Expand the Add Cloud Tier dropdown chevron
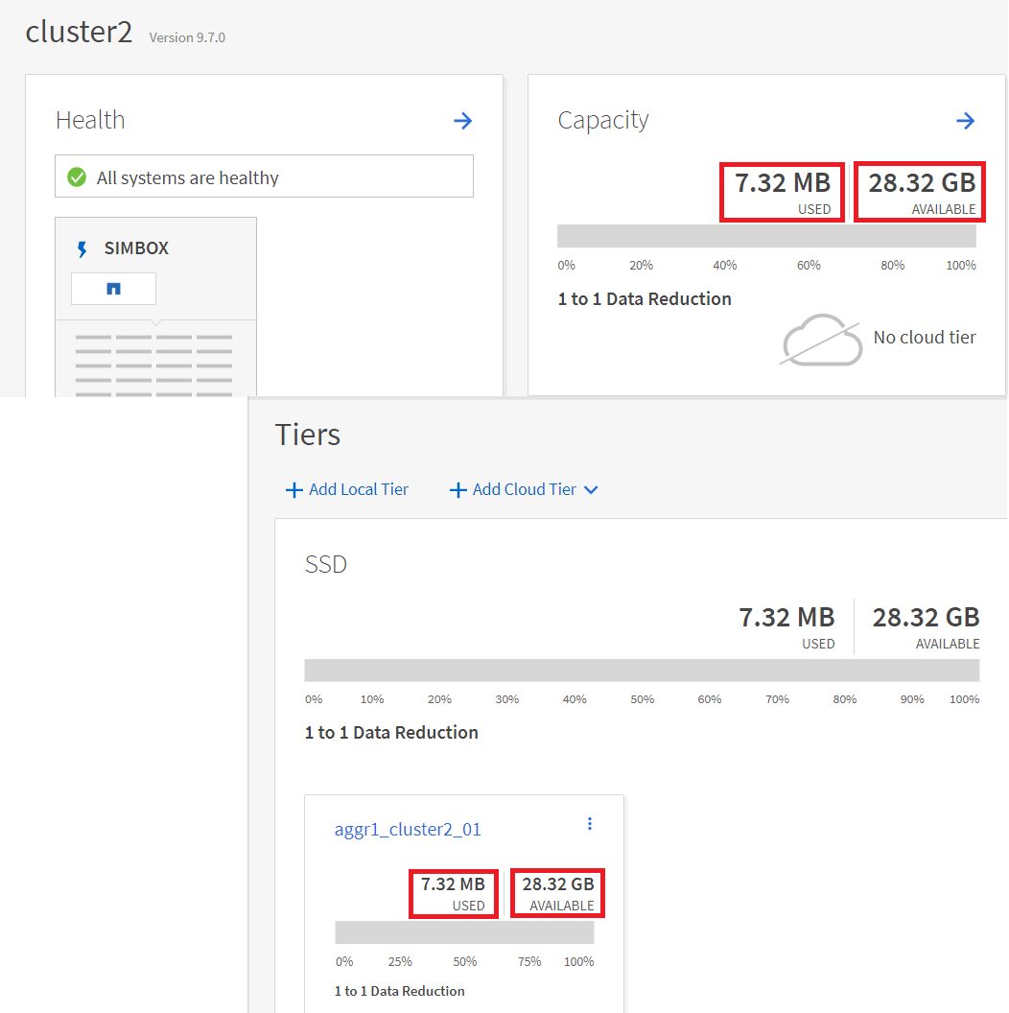 pyautogui.click(x=591, y=490)
